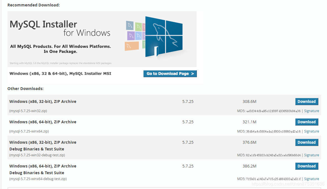Select the 'Starting with MySQL 5.6' note text
The height and width of the screenshot is (189, 327).
click(61, 63)
